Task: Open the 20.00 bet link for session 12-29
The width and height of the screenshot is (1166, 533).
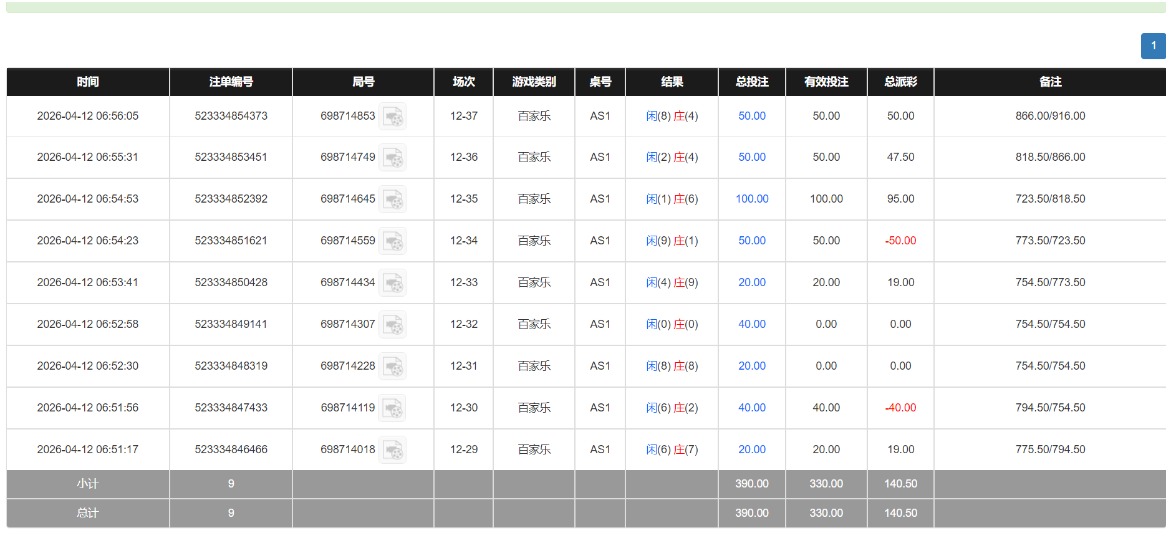Action: click(x=751, y=449)
